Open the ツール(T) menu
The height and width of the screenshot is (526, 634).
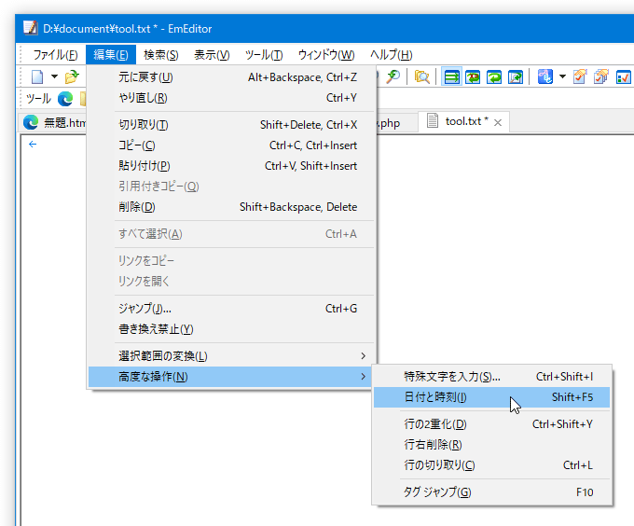click(x=264, y=55)
